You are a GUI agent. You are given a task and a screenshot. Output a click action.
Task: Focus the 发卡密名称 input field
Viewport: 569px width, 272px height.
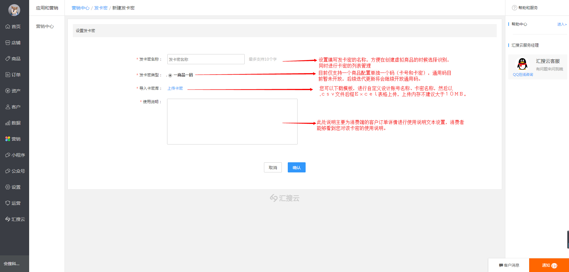(206, 59)
